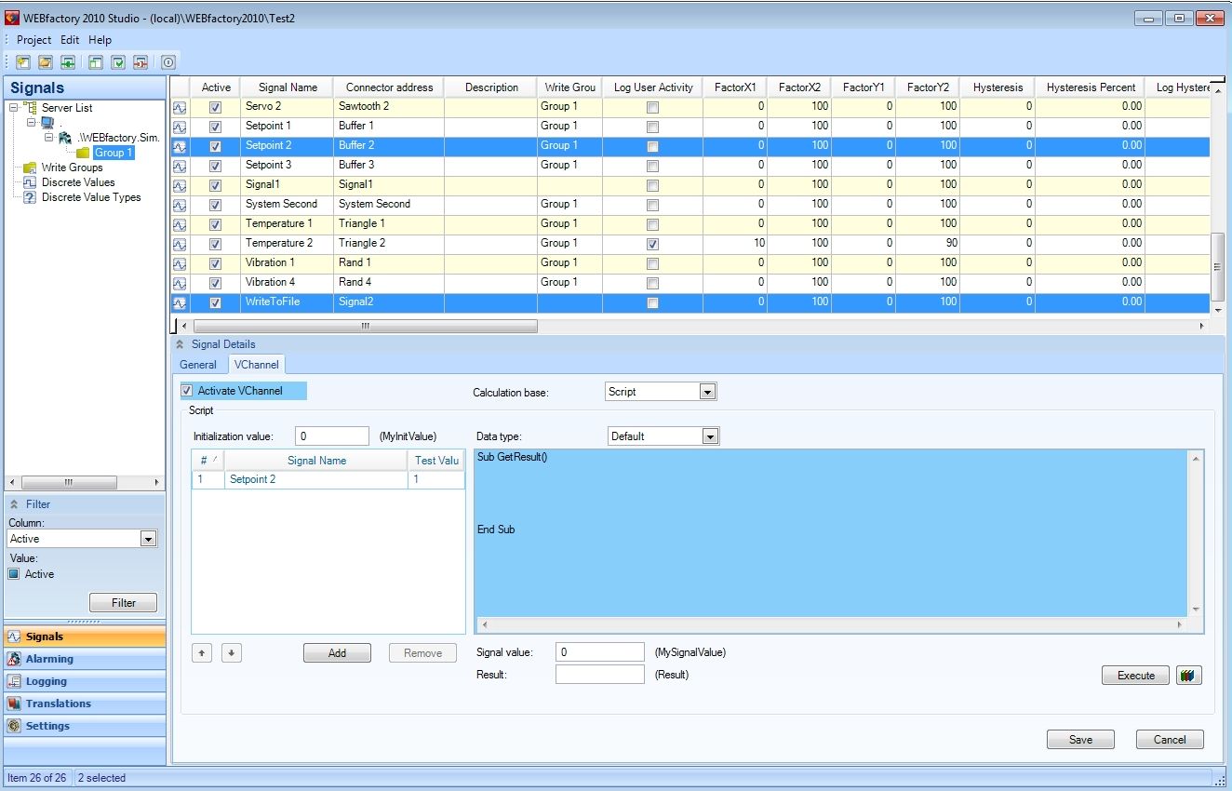Click the green arrow import toolbar icon
Screen dimensions: 1232x791
[68, 62]
